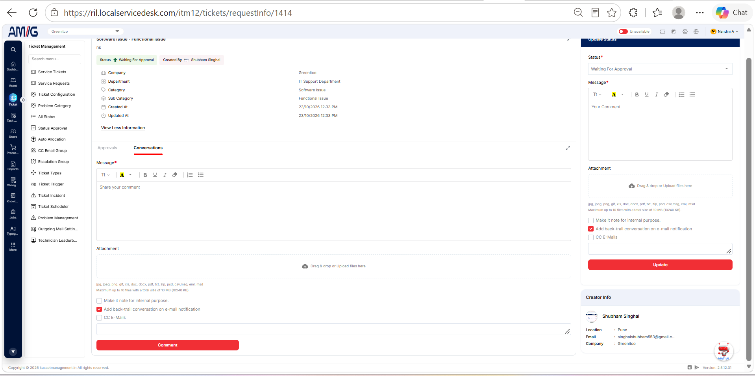
Task: Open Task module in the navigation rail
Action: coord(13,117)
